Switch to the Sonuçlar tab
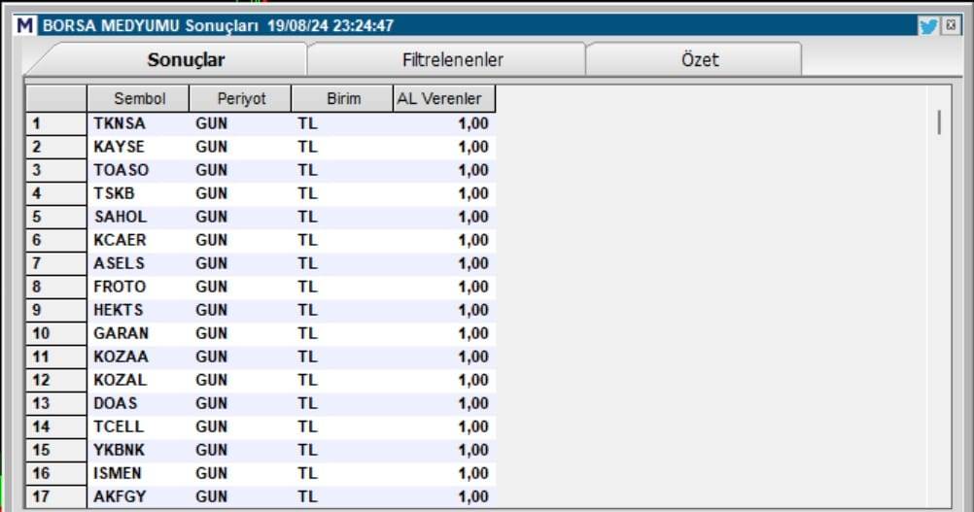Screen dimensions: 974x512 [x=186, y=59]
